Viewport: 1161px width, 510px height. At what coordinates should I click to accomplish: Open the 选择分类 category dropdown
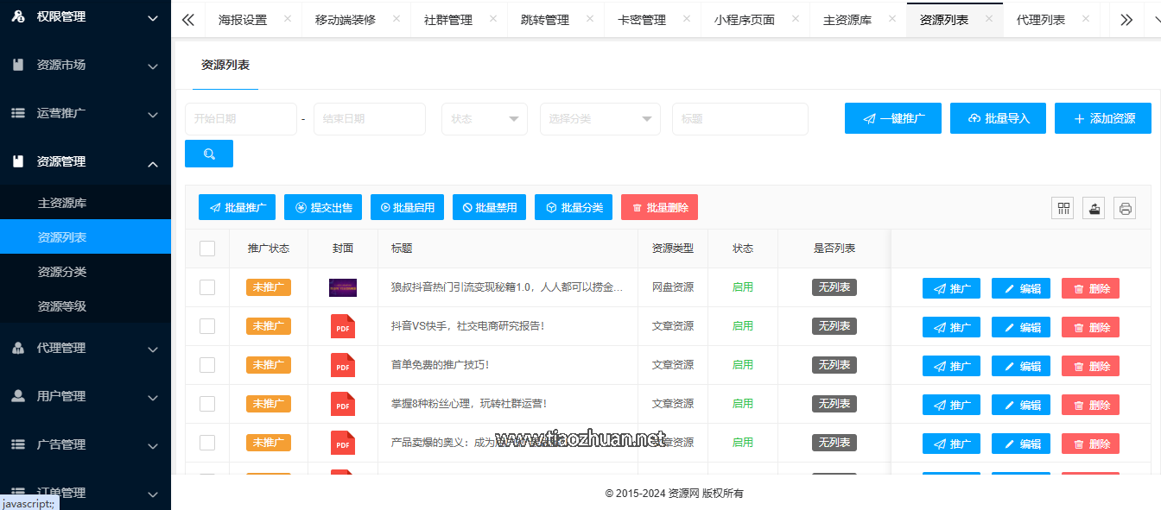point(600,119)
